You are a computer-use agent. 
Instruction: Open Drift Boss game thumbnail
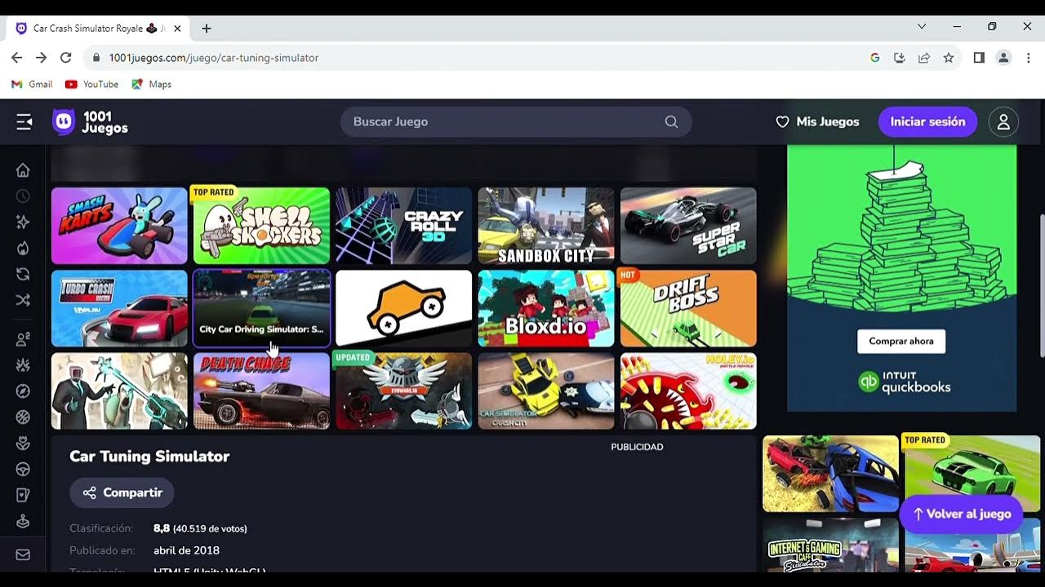pyautogui.click(x=688, y=308)
